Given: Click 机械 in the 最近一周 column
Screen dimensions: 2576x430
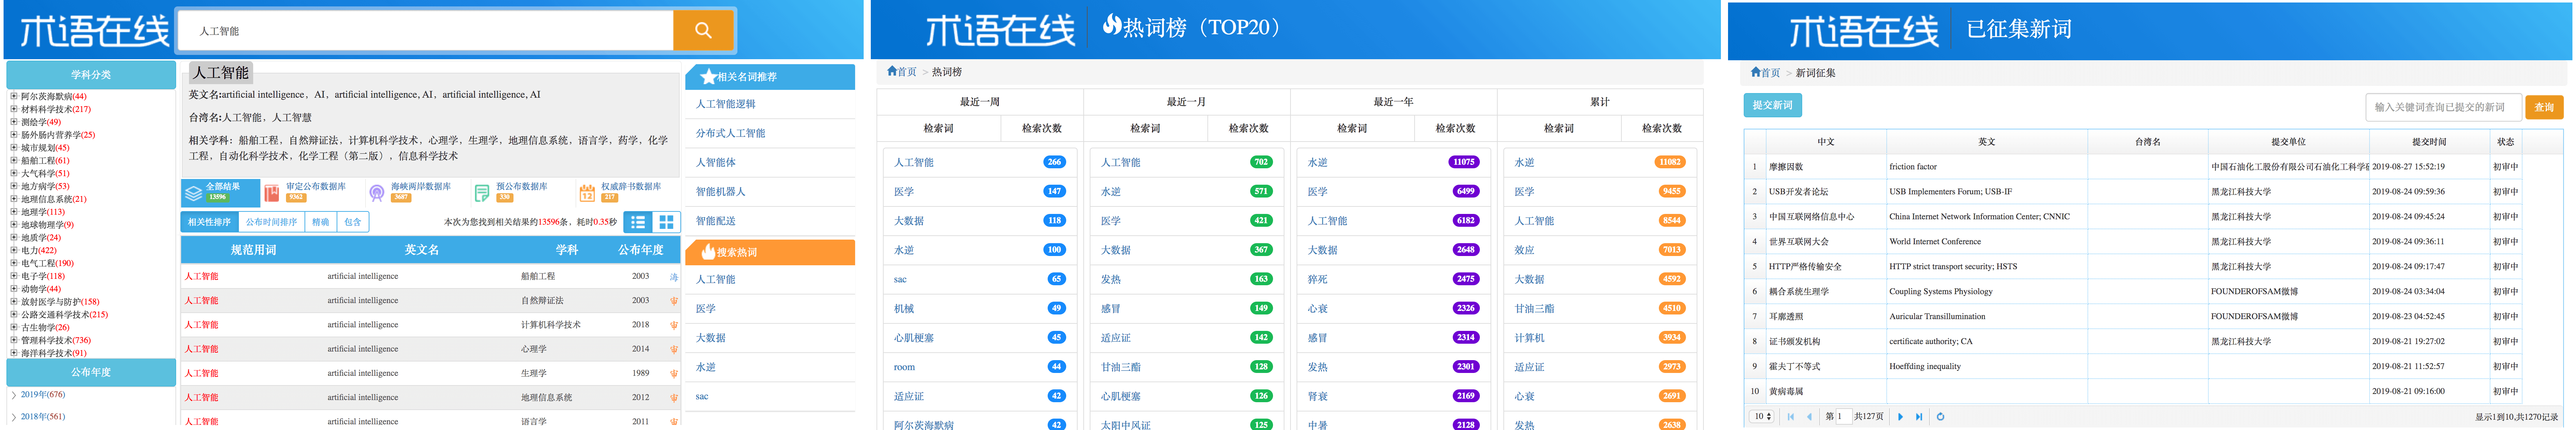Looking at the screenshot, I should [904, 309].
